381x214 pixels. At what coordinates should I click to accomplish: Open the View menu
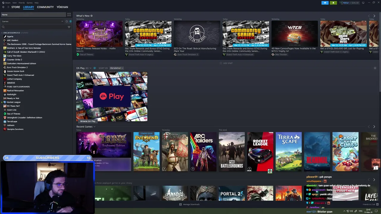pyautogui.click(x=14, y=3)
